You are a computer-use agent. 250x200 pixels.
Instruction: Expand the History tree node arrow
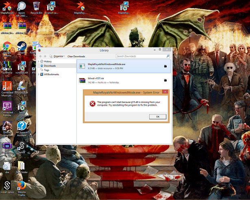(x=39, y=61)
